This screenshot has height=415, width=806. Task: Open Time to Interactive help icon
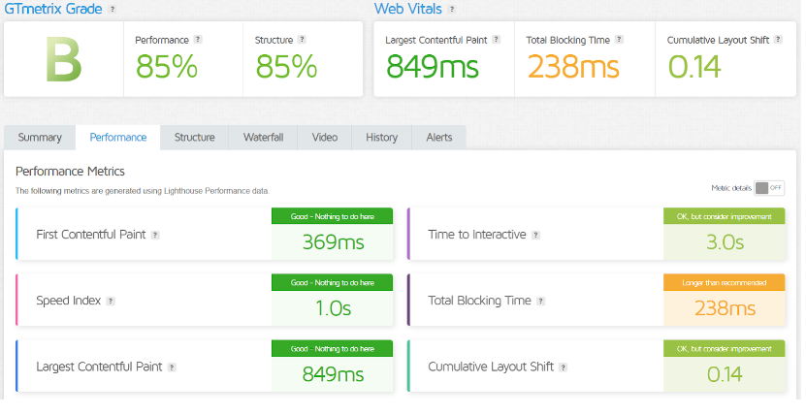pos(535,236)
